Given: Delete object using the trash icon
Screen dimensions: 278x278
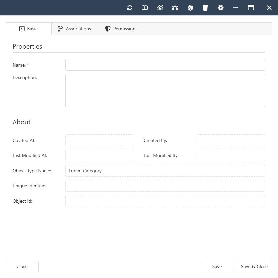Looking at the screenshot, I should tap(205, 8).
